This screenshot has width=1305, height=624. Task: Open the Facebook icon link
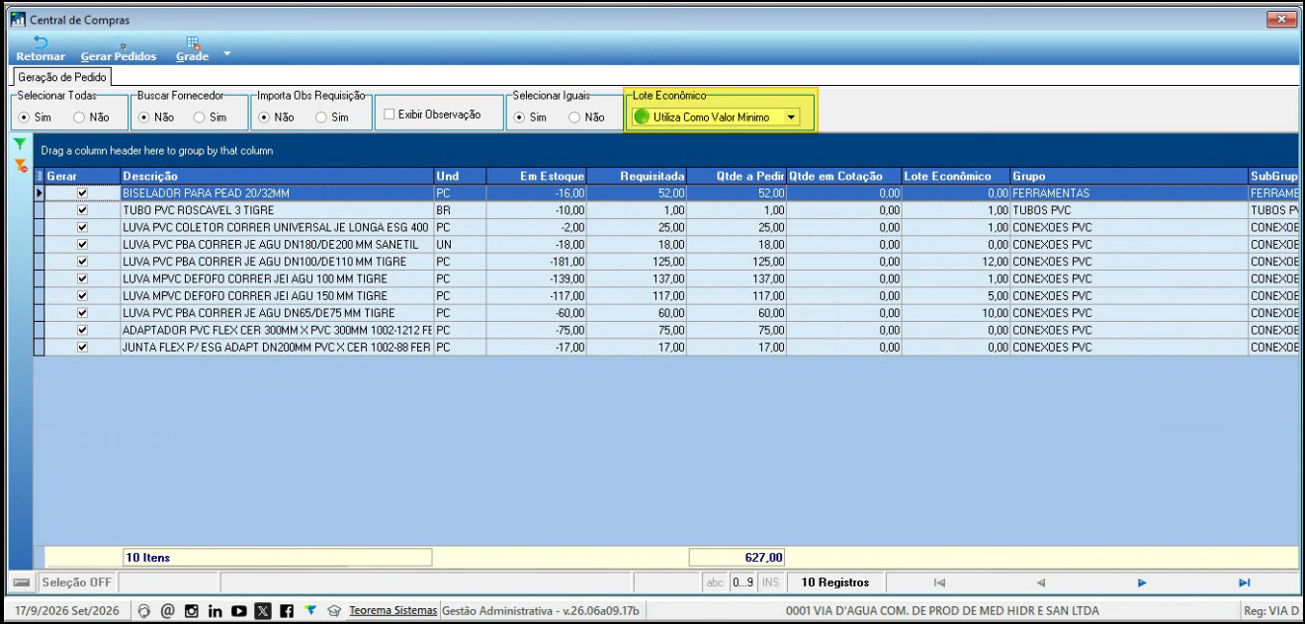click(287, 611)
